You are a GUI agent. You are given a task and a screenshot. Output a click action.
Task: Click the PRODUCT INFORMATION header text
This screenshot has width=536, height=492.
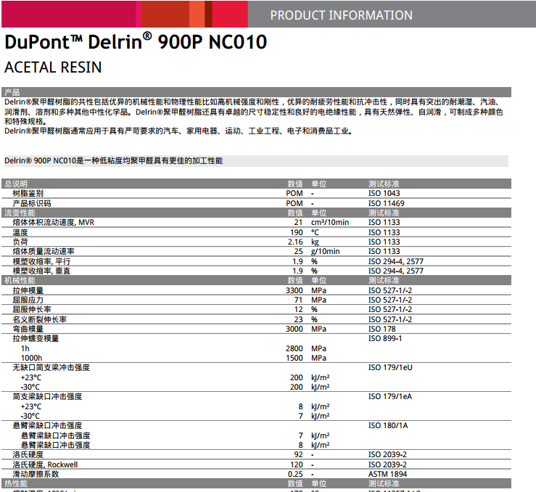[x=341, y=15]
